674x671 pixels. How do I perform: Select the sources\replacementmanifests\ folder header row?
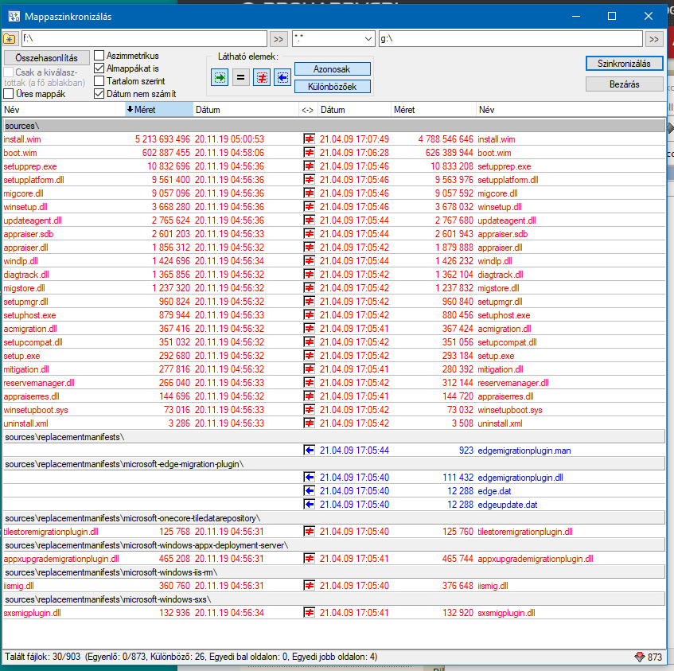point(334,437)
